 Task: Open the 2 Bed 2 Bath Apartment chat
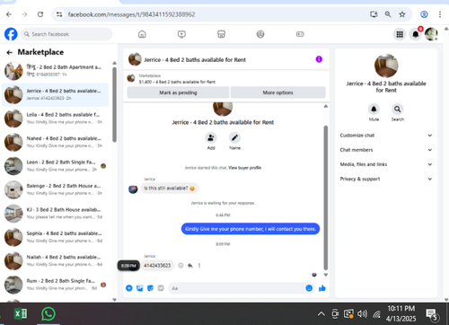(55, 71)
